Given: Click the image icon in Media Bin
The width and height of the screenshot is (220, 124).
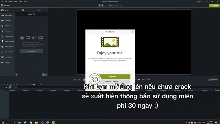Looking at the screenshot, I should tap(40, 38).
